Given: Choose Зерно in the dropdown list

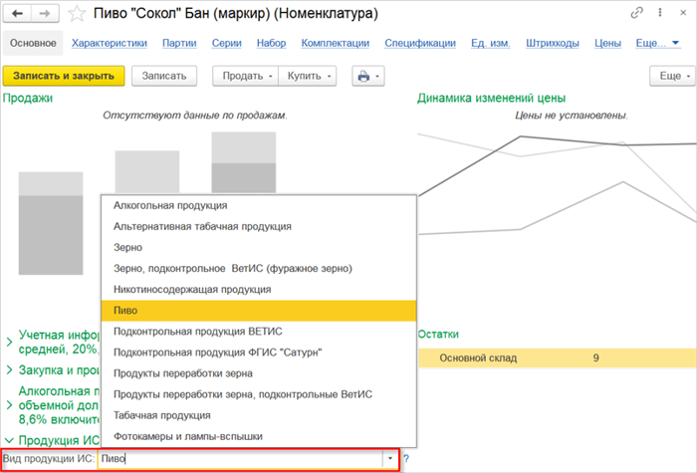Looking at the screenshot, I should [x=259, y=247].
